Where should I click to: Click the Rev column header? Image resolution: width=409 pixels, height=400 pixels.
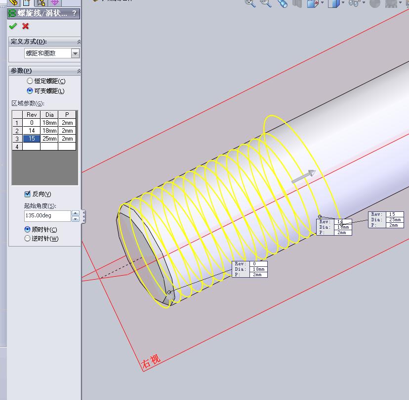(x=32, y=115)
